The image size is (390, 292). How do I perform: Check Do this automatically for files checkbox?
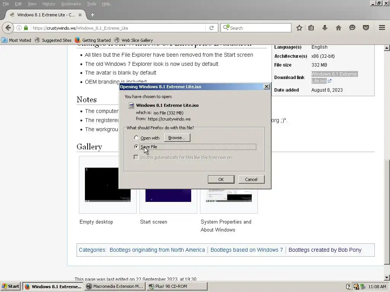[x=136, y=157]
